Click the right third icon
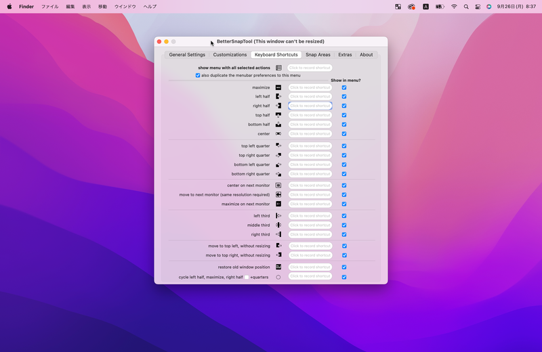The height and width of the screenshot is (352, 542). (278, 234)
